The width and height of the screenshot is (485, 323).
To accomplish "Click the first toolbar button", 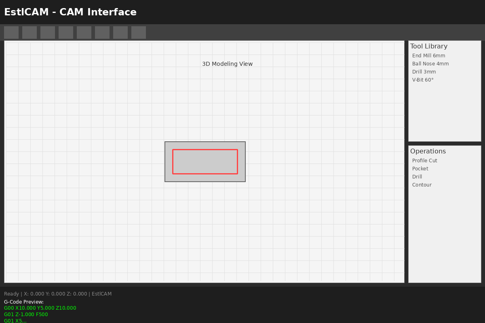I will (x=11, y=32).
